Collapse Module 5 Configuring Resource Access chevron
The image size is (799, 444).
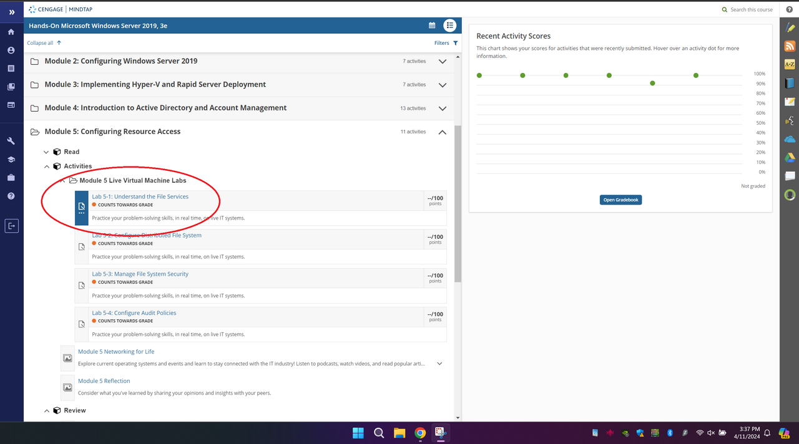click(443, 132)
